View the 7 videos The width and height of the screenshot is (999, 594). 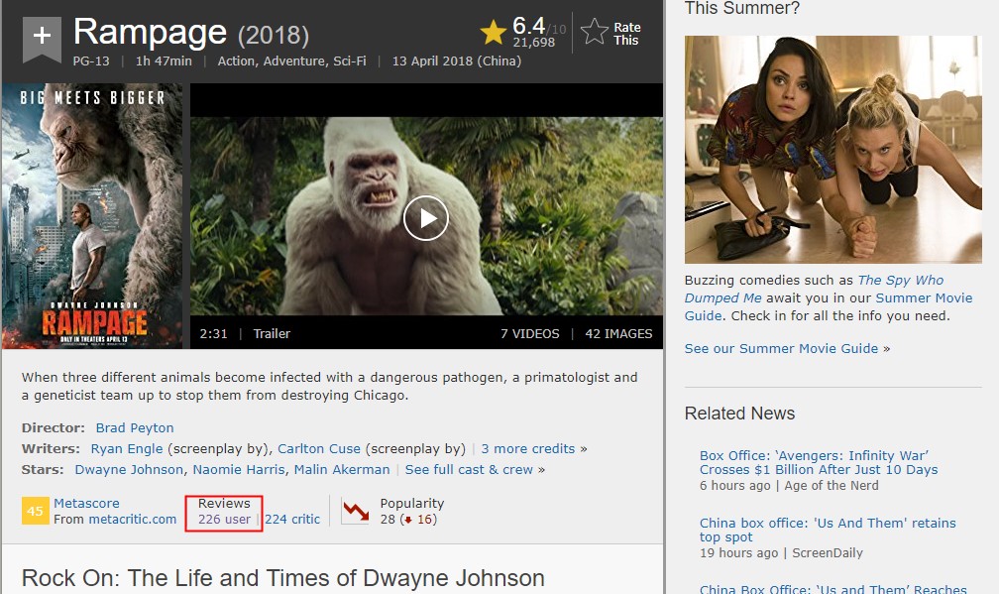[530, 333]
